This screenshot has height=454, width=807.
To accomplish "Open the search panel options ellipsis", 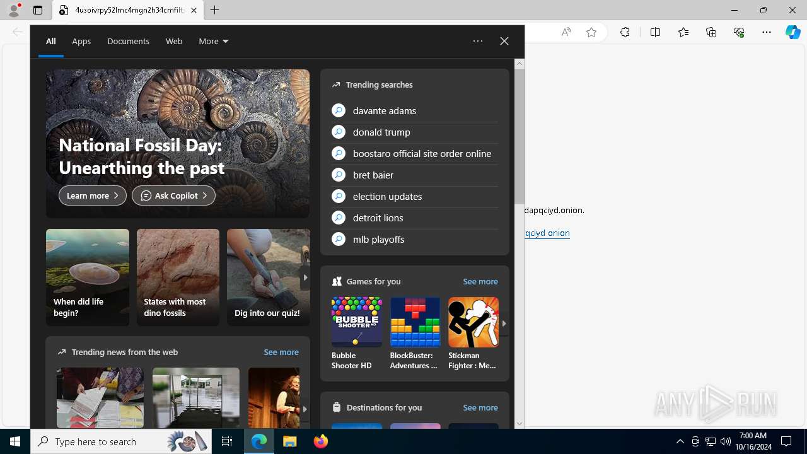I will [x=478, y=41].
